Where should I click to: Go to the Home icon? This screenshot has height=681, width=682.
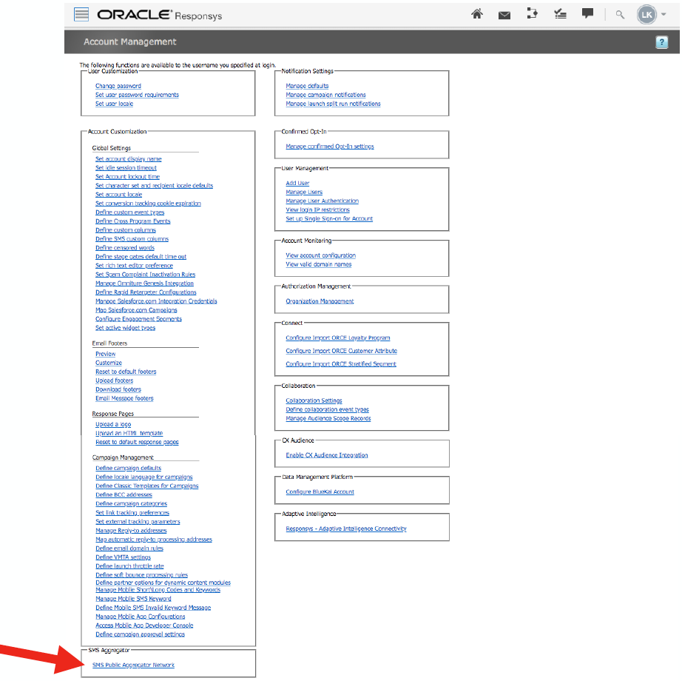[x=477, y=15]
